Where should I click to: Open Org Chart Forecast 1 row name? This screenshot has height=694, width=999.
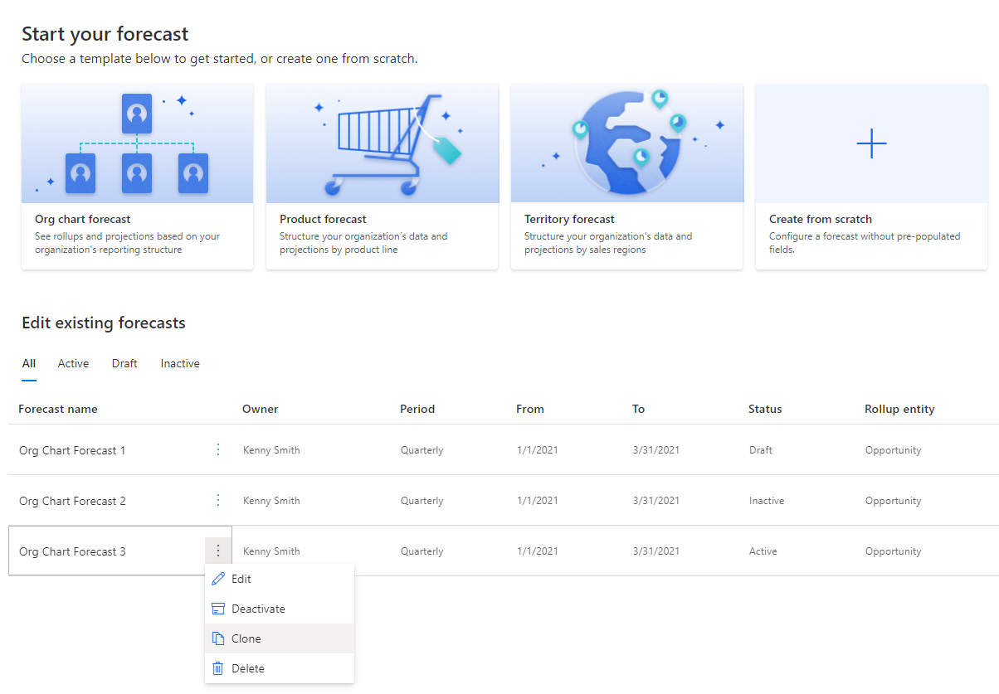[72, 450]
